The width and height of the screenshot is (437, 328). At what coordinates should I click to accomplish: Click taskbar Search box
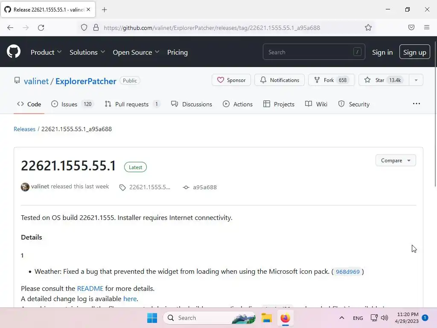(210, 318)
